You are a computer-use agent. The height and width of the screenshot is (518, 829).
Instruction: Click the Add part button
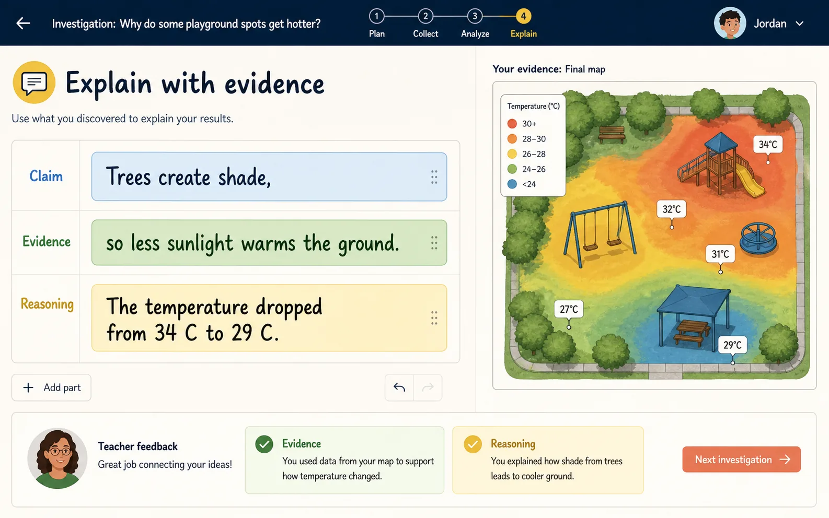click(51, 387)
